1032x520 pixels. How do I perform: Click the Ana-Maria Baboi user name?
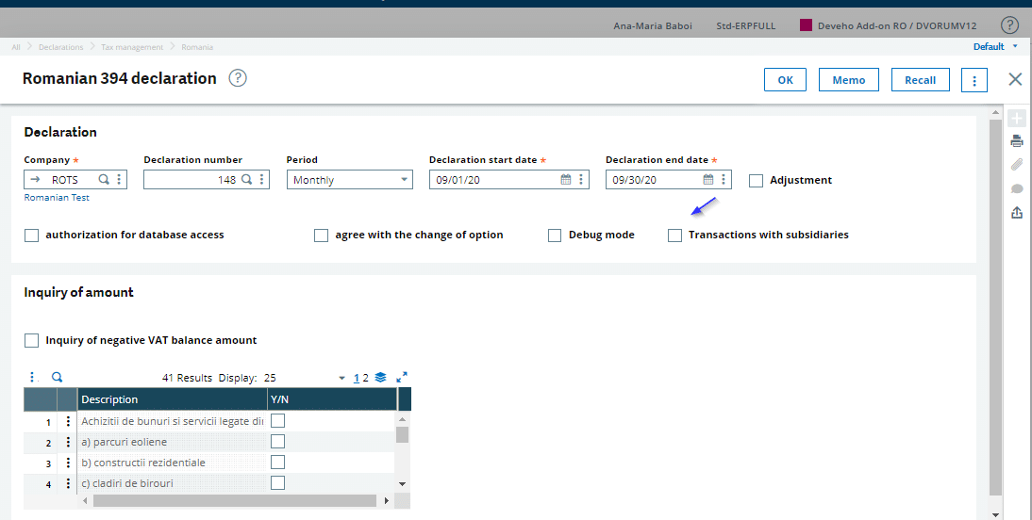point(652,26)
